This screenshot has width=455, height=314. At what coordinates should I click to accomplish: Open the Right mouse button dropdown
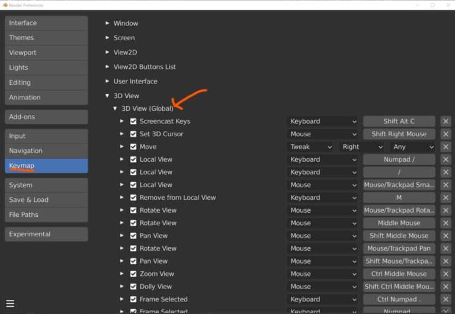coord(362,147)
